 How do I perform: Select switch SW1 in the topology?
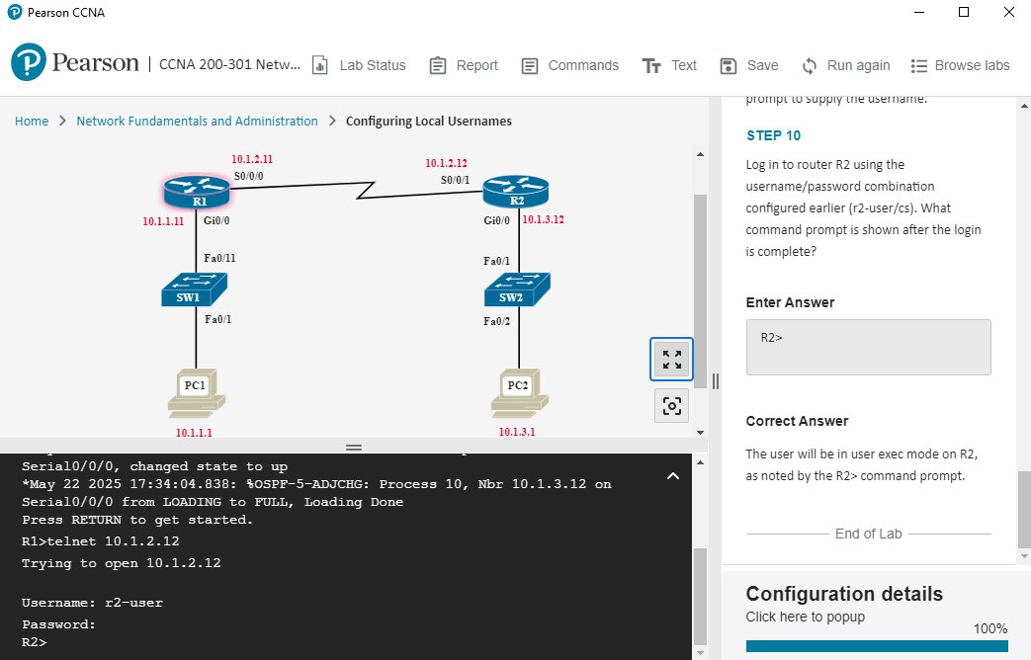[194, 289]
